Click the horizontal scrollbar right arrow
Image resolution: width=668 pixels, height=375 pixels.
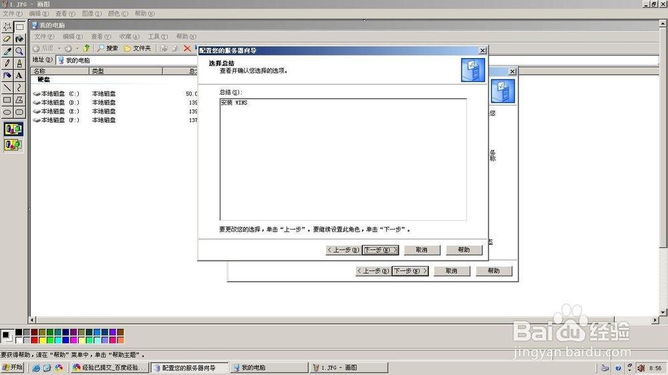(x=655, y=320)
